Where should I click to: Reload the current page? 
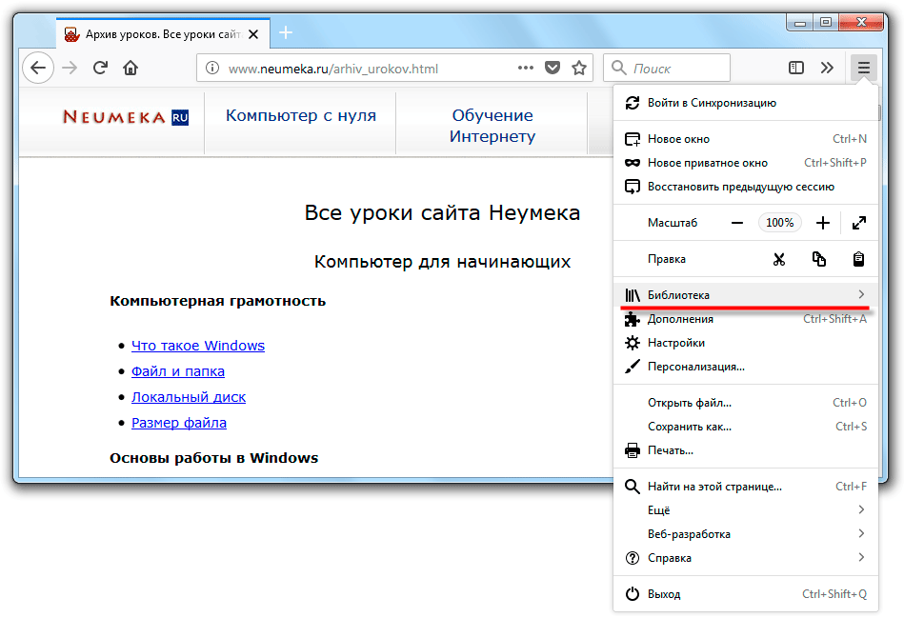click(x=100, y=68)
